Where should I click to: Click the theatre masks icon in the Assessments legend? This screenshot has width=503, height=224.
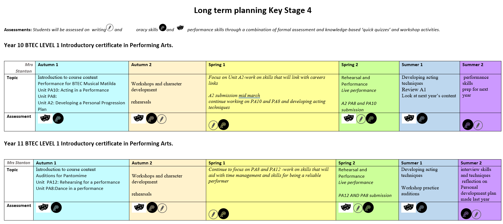(x=180, y=27)
